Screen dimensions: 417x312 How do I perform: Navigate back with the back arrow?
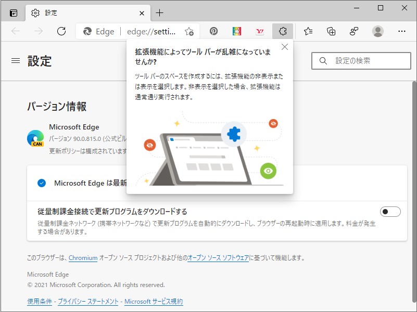point(15,31)
